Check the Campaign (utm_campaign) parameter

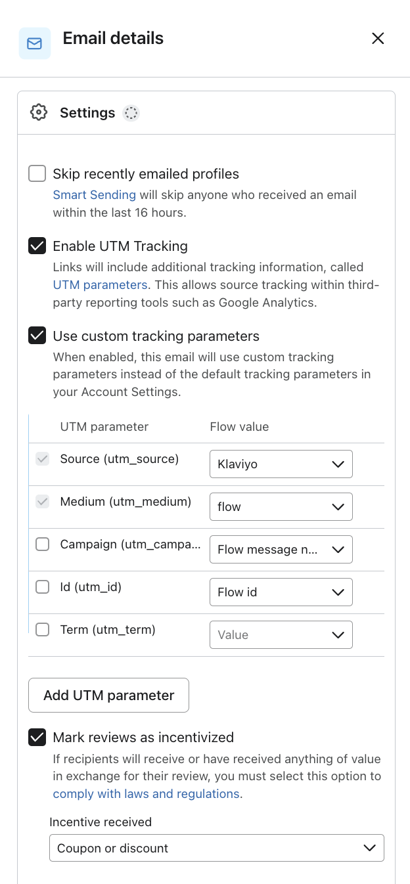point(42,544)
